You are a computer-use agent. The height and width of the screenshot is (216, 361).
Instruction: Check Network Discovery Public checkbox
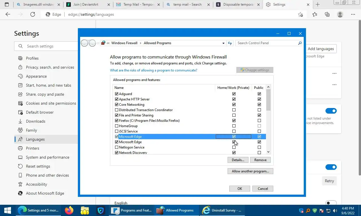click(259, 153)
